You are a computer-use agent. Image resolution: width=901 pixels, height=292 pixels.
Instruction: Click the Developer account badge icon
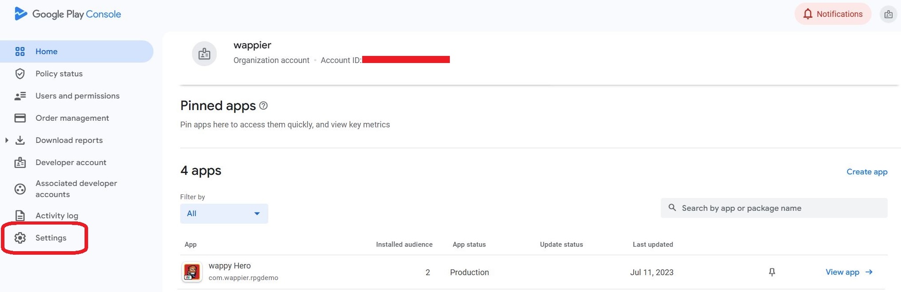pos(20,162)
